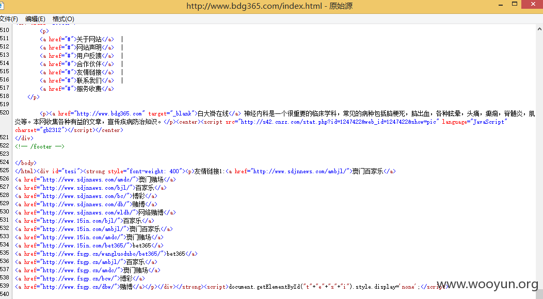The image size is (543, 299).
Task: Click the text 关于网站 on line 511
Action: pyautogui.click(x=89, y=40)
